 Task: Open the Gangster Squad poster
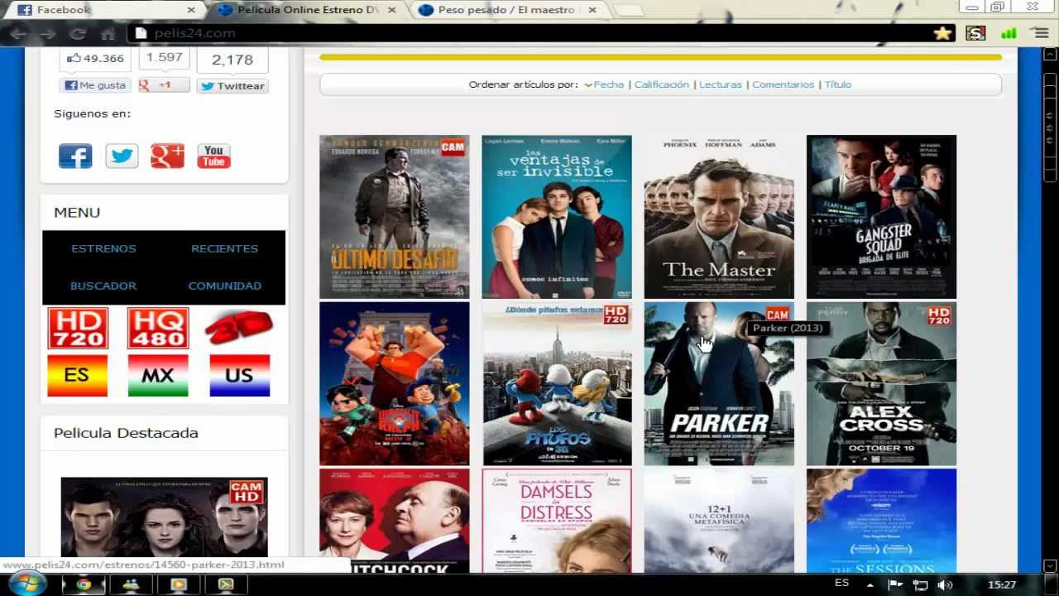click(x=881, y=217)
